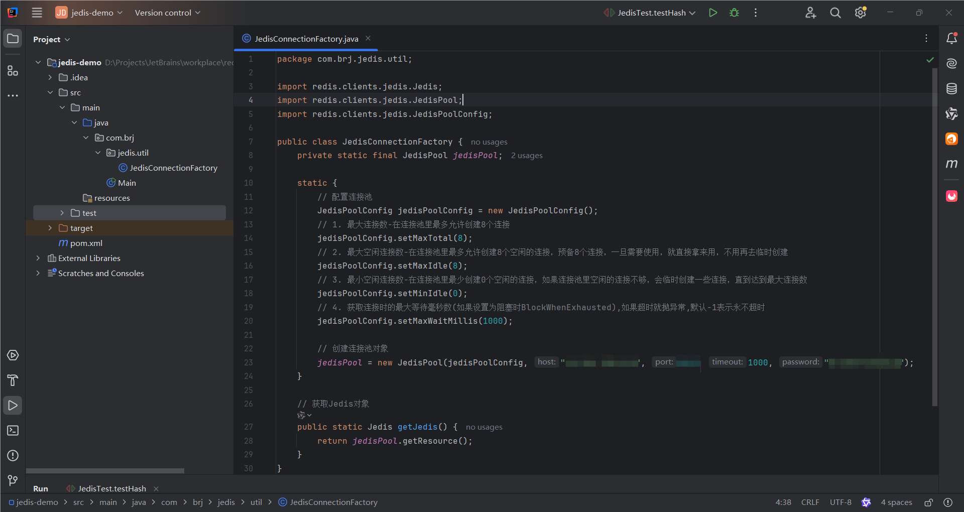964x512 pixels.
Task: Toggle the file writable lock in status bar
Action: (x=928, y=502)
